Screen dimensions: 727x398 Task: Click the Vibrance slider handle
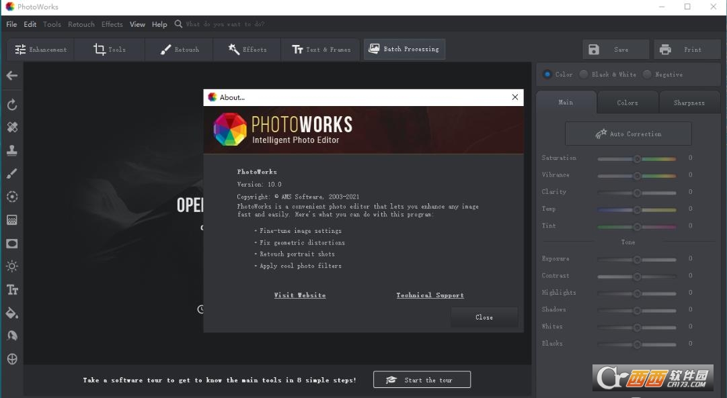tap(637, 176)
